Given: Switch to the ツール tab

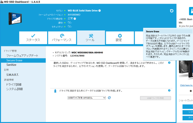Looking at the screenshot, I should coord(91,38).
